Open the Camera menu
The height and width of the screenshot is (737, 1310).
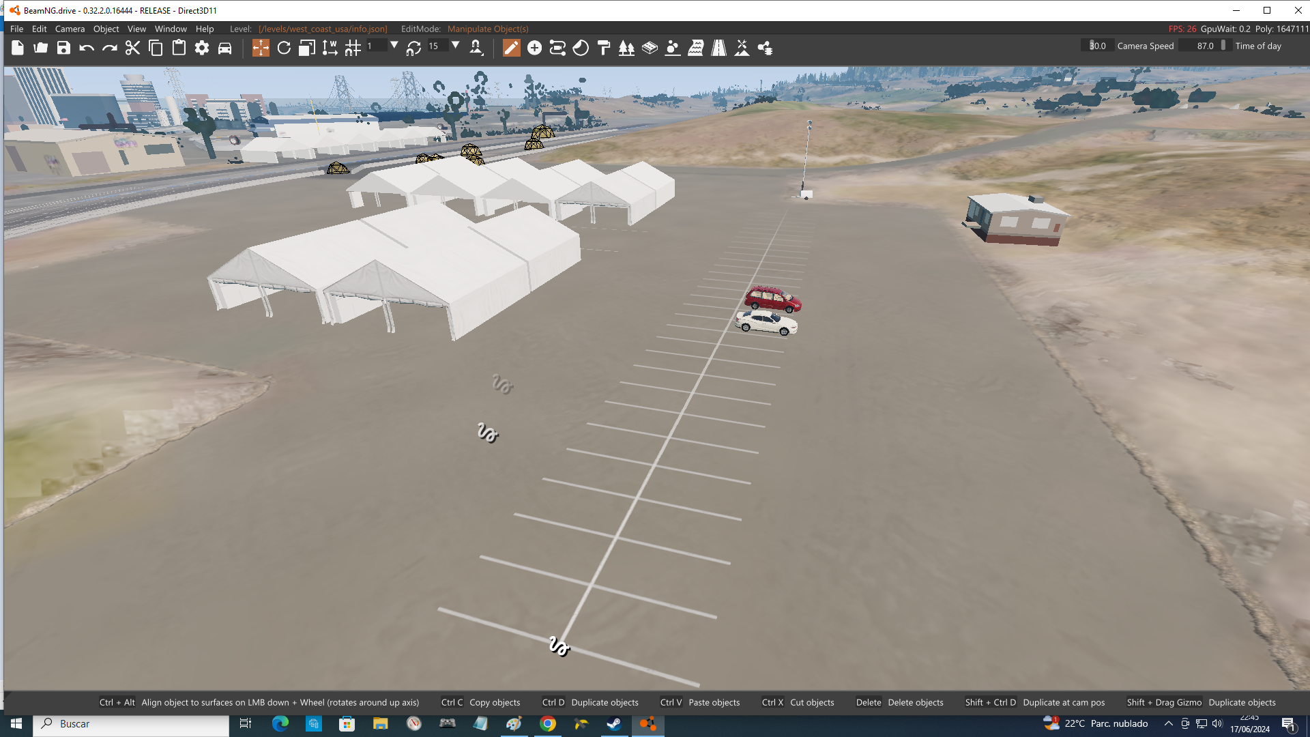coord(70,29)
